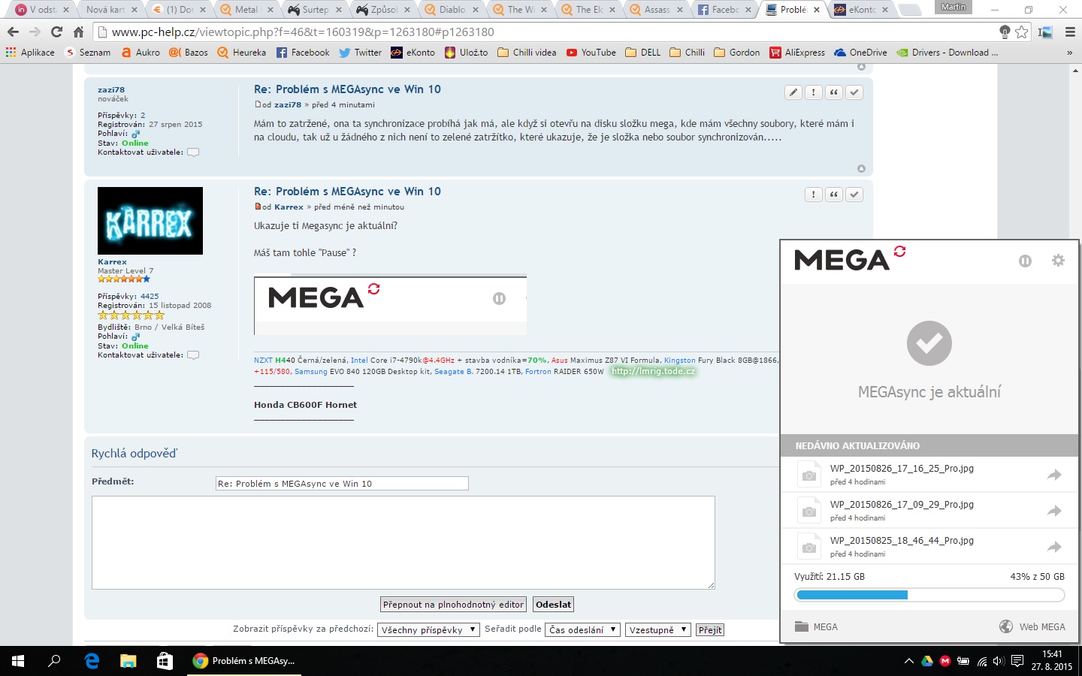1082x676 pixels.
Task: Go back with the browser back arrow
Action: click(13, 32)
